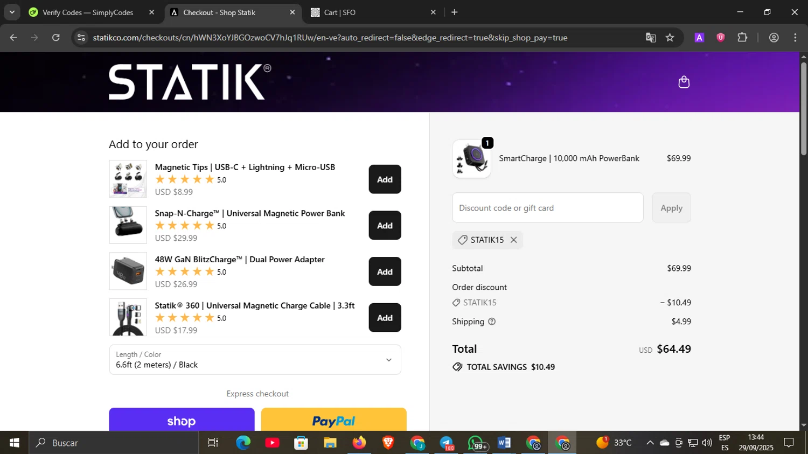Pay with PayPal express checkout

click(x=333, y=420)
